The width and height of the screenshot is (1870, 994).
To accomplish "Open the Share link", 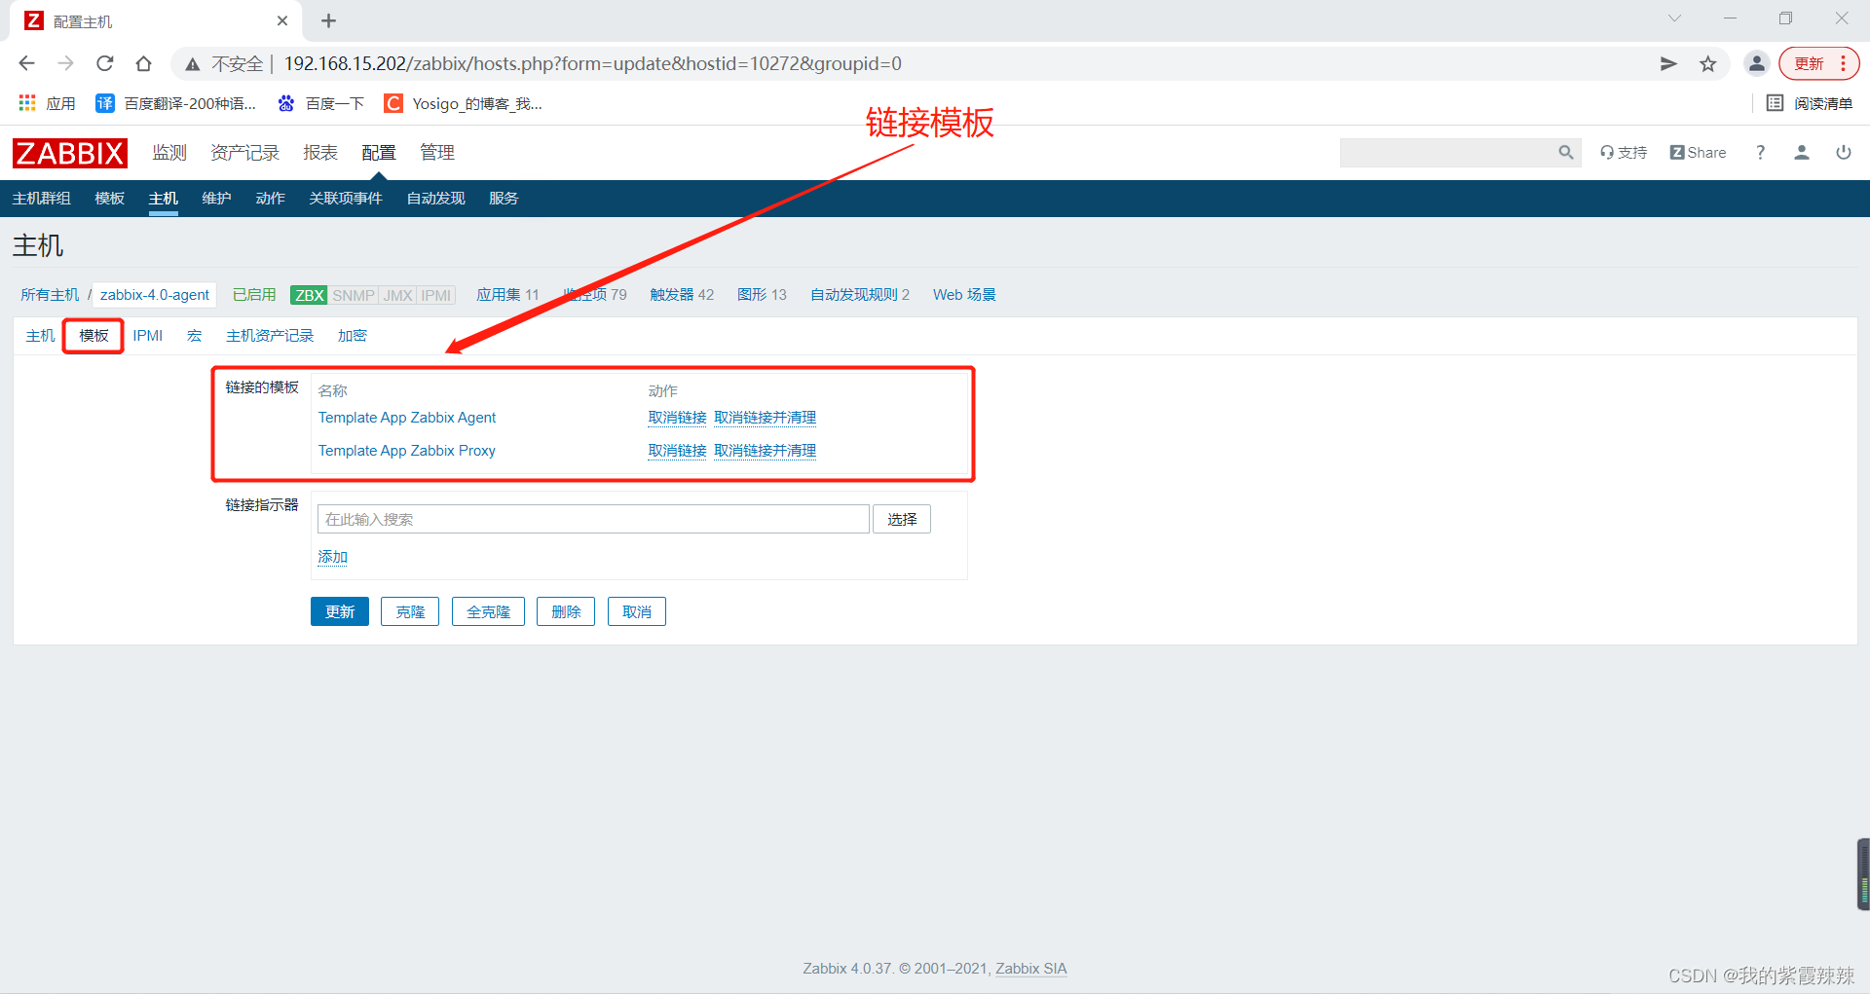I will point(1698,152).
